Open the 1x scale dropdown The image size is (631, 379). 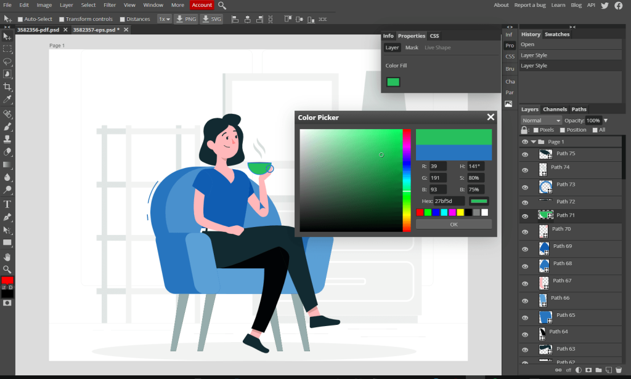coord(164,19)
